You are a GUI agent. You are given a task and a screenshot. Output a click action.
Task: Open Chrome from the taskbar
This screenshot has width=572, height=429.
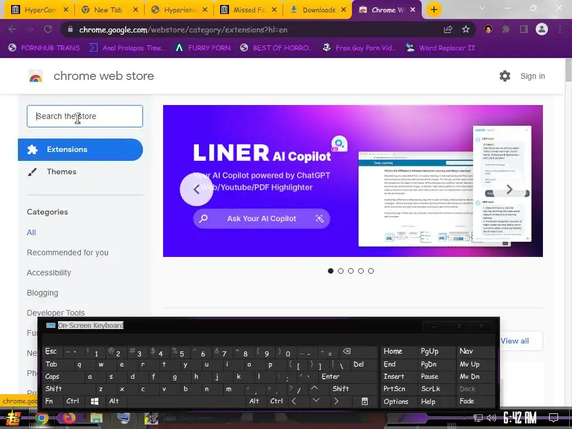tap(41, 418)
